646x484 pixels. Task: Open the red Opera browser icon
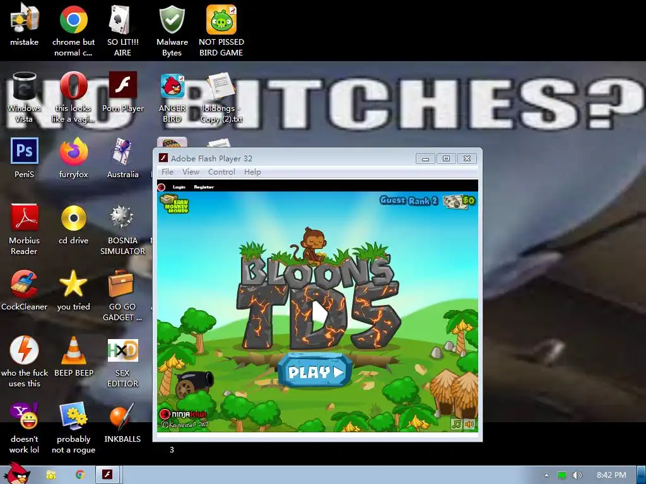coord(73,86)
